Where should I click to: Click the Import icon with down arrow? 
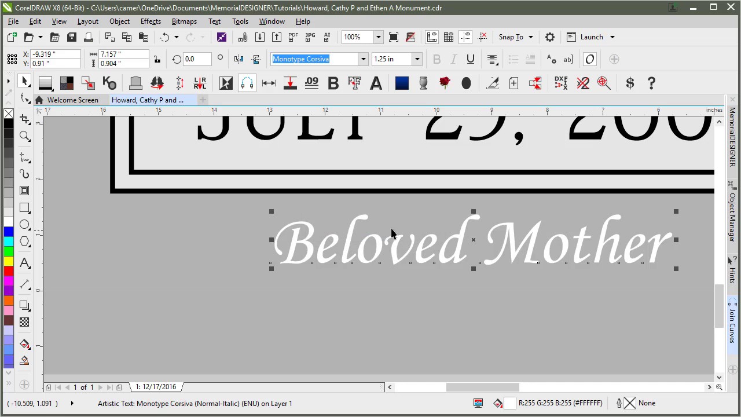click(260, 37)
